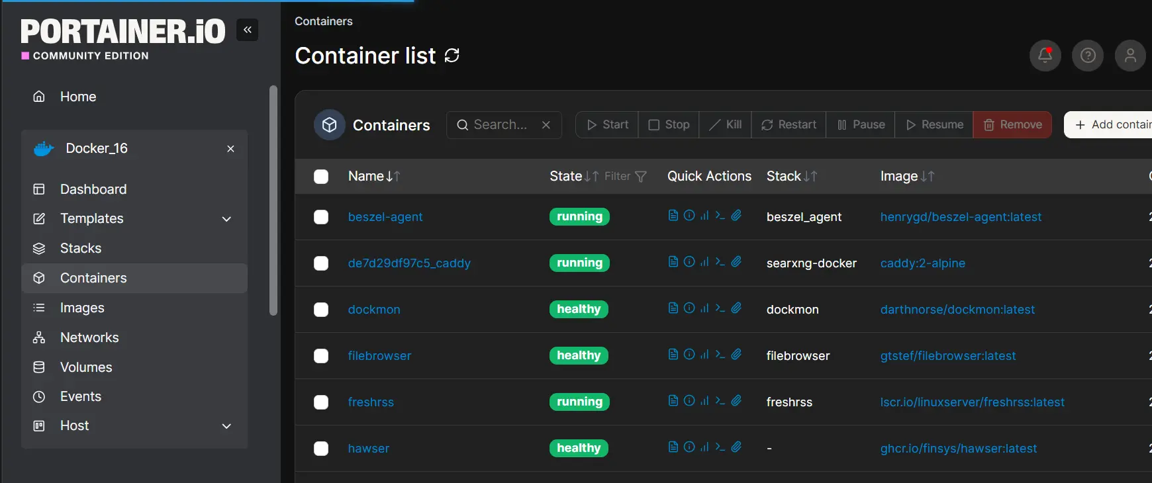1152x483 pixels.
Task: Open inspect icon for hawser
Action: (689, 447)
